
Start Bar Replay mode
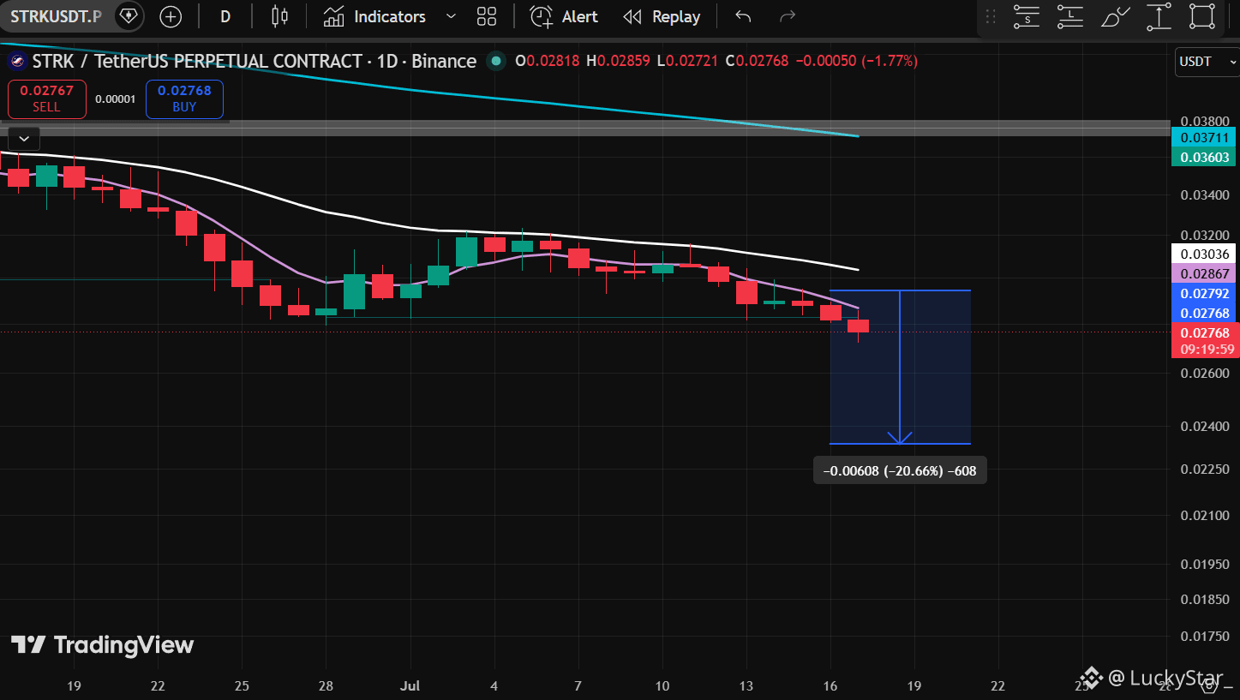(662, 16)
